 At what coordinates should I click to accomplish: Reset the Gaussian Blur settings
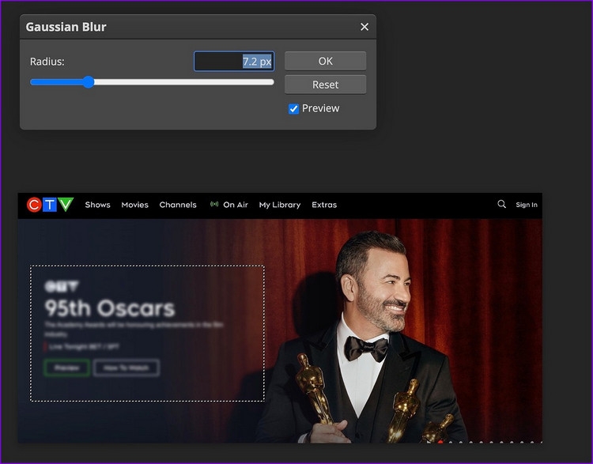click(x=325, y=85)
